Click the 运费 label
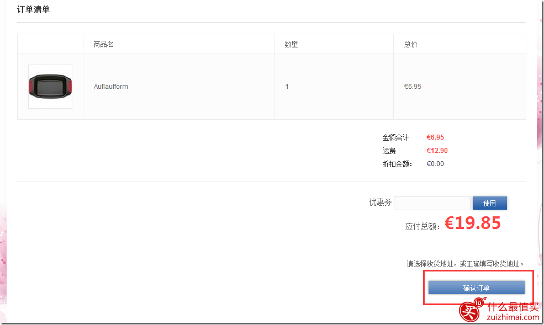544x325 pixels. 389,151
